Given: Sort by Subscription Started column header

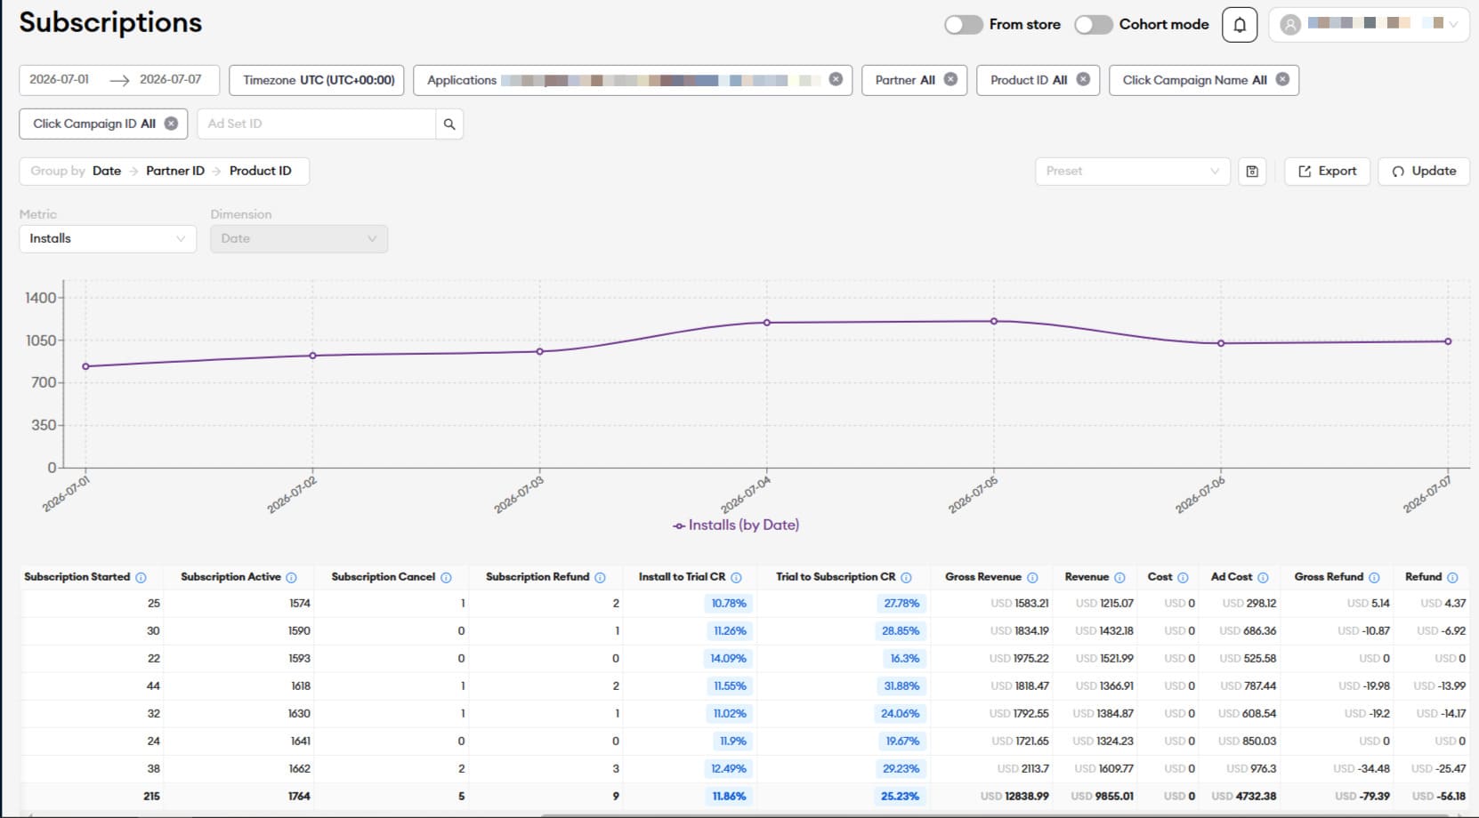Looking at the screenshot, I should [x=77, y=577].
